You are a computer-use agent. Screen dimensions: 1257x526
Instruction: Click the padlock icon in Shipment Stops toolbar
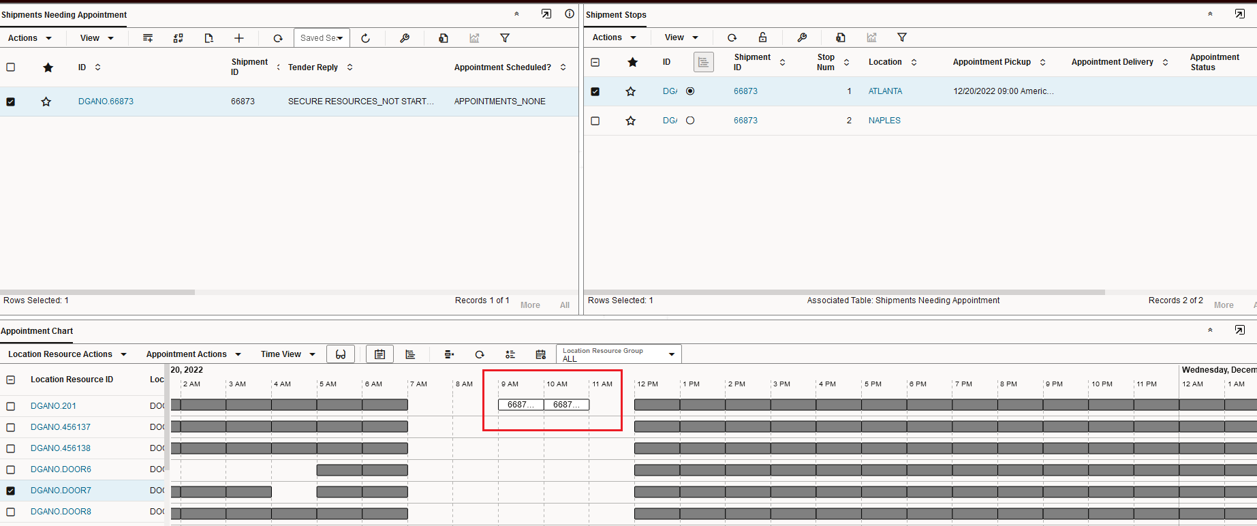click(762, 37)
